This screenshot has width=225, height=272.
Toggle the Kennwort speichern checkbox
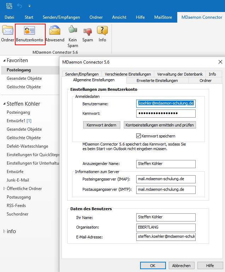(x=139, y=136)
